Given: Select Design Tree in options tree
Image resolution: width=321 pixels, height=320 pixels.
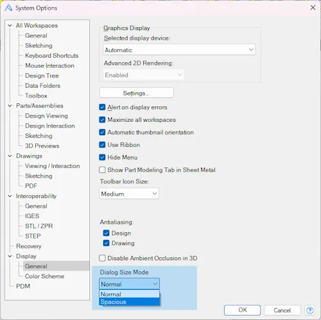Looking at the screenshot, I should (42, 76).
